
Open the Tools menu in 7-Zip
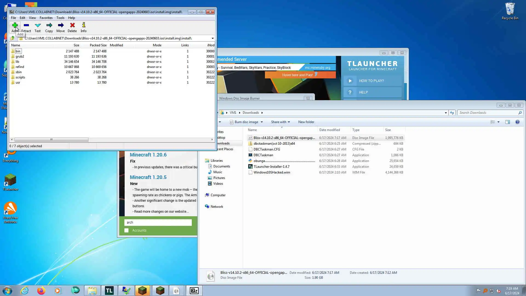tap(60, 18)
